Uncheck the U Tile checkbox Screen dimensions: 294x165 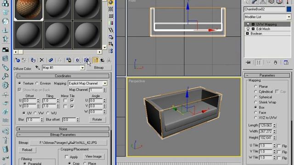[x=72, y=100]
